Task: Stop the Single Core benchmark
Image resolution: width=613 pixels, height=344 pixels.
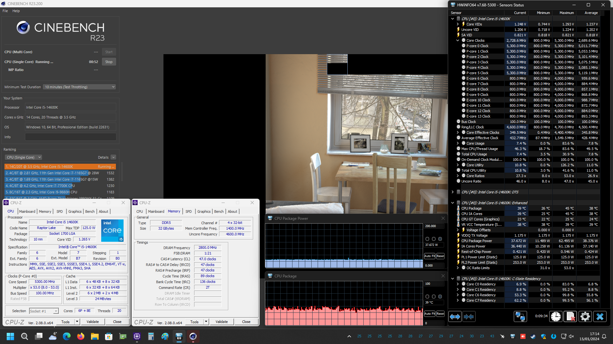Action: [x=109, y=62]
